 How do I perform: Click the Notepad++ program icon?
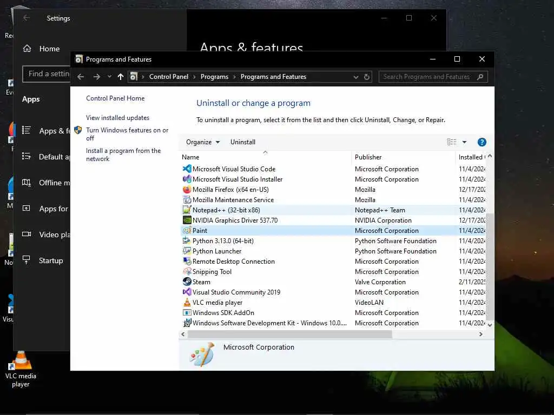coord(187,210)
